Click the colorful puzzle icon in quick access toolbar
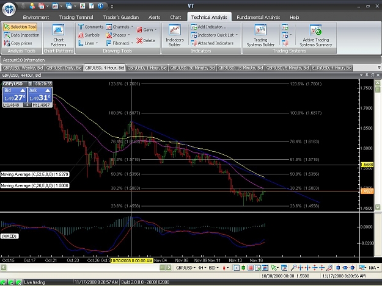 [x=83, y=6]
